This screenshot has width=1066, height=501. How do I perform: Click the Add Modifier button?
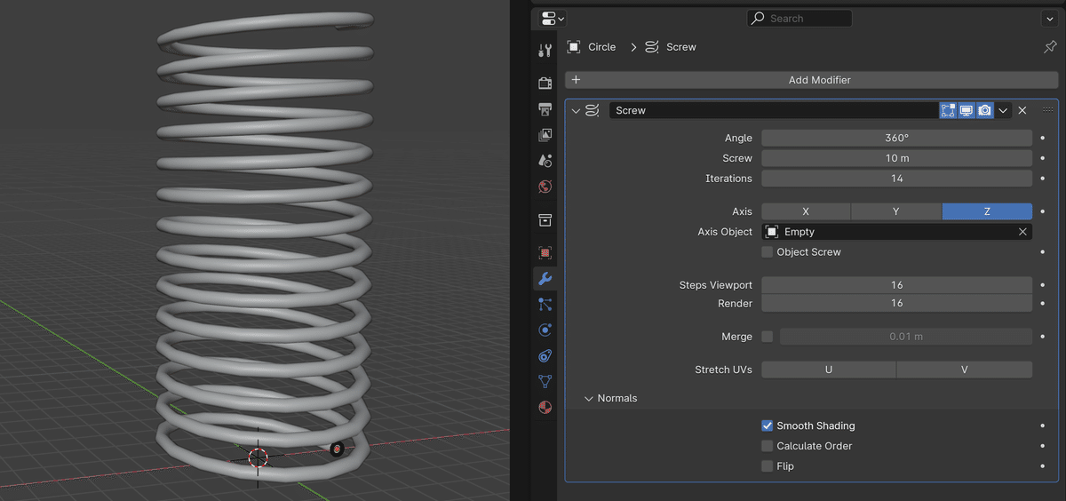(811, 80)
